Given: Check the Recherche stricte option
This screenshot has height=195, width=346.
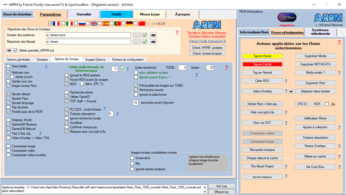Looking at the screenshot, I should coord(66,92).
